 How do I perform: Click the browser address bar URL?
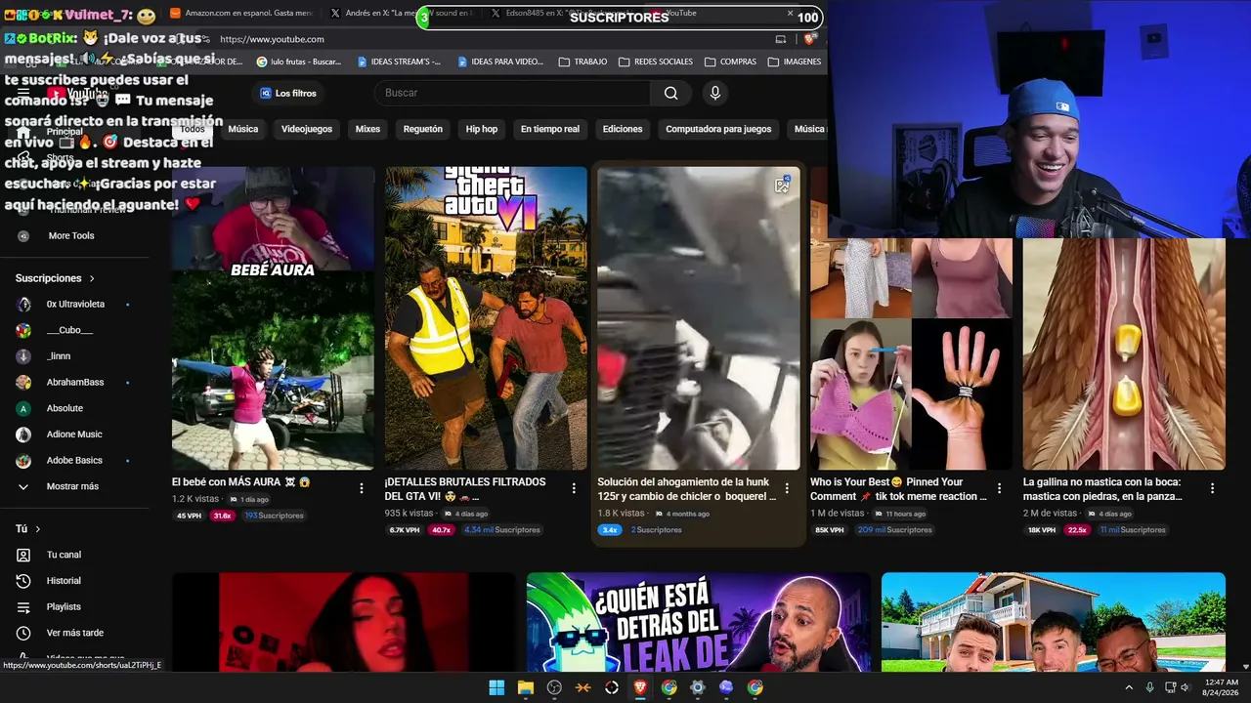(272, 39)
